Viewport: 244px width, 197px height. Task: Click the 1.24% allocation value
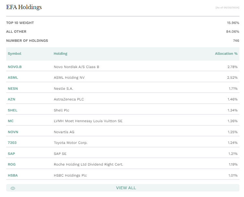point(233,143)
